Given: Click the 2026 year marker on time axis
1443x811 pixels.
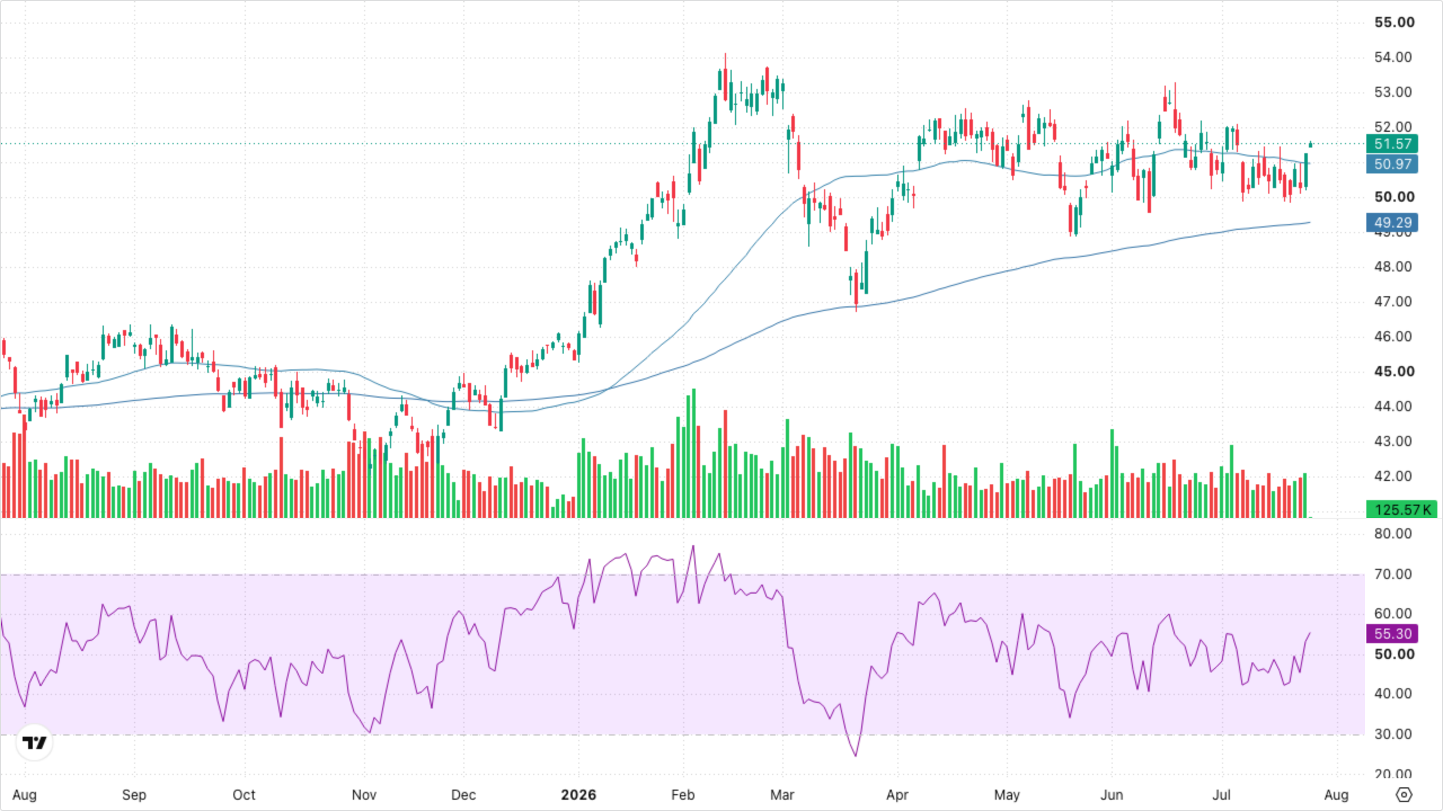Looking at the screenshot, I should coord(578,795).
